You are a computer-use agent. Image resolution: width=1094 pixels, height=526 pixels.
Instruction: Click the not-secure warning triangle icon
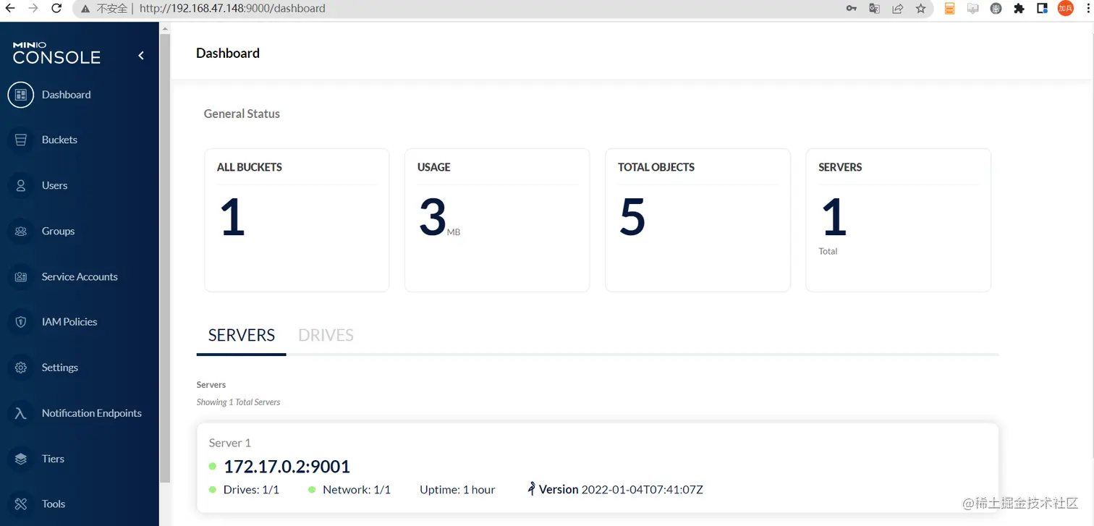point(85,9)
